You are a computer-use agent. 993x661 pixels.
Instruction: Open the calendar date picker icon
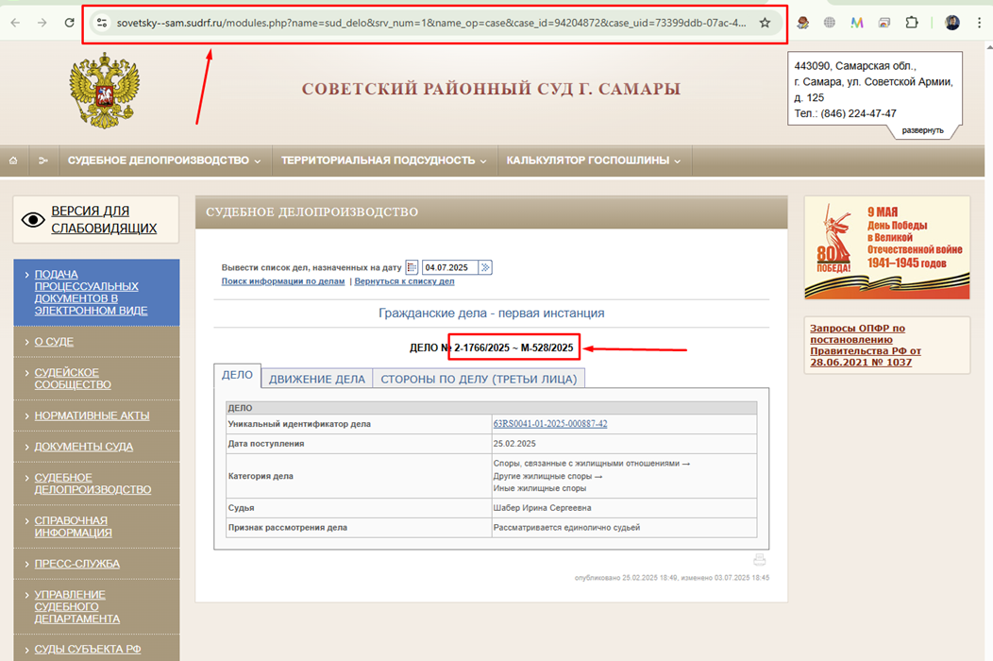click(412, 268)
